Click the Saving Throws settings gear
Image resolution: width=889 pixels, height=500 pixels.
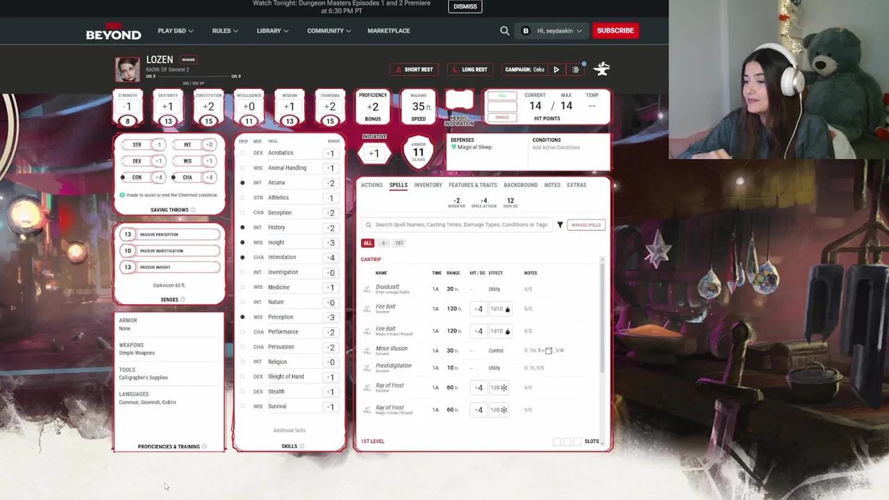(x=193, y=210)
